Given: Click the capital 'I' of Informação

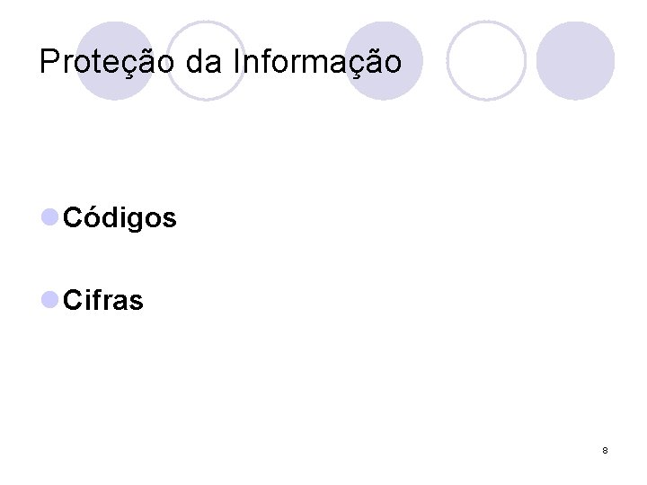Looking at the screenshot, I should pyautogui.click(x=237, y=61).
